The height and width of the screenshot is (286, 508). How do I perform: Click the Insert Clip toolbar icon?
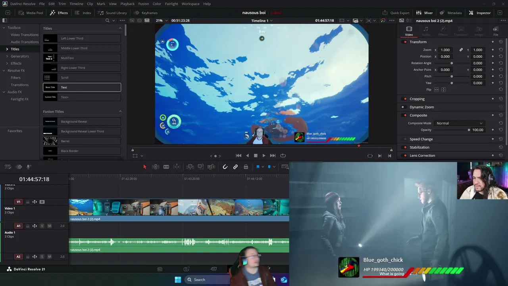pos(190,167)
